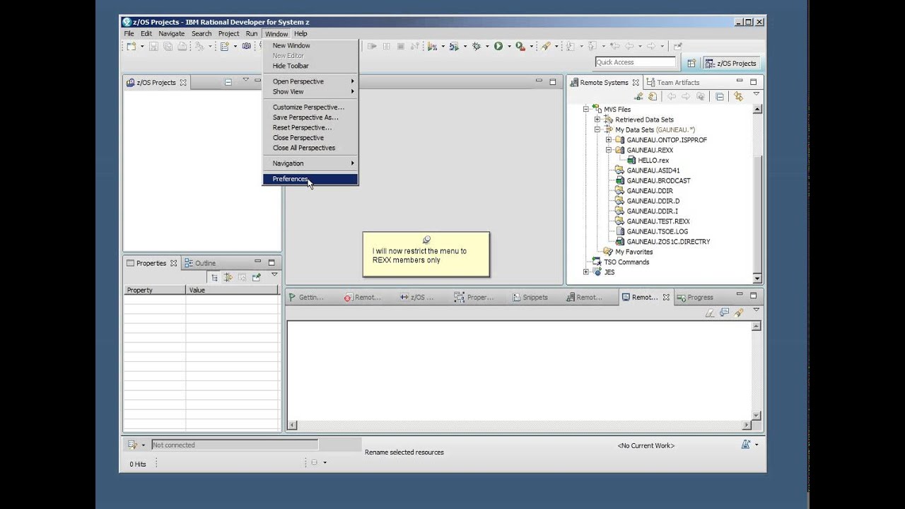Click the Not connected status field
The height and width of the screenshot is (509, 905).
235,445
